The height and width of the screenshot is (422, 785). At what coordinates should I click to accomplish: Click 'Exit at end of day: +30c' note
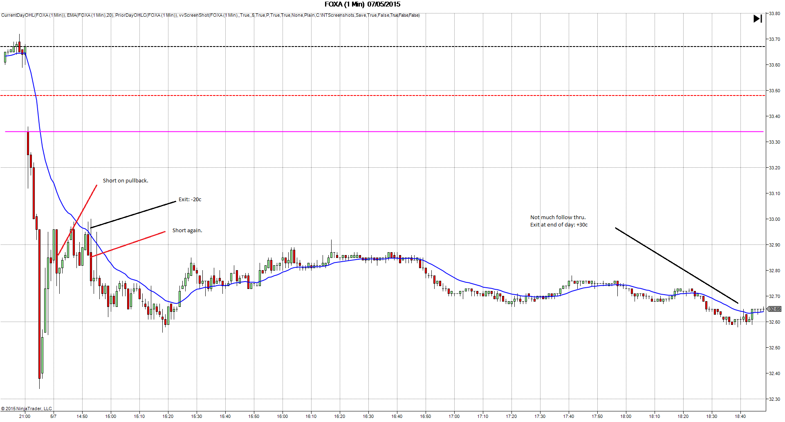tap(559, 225)
